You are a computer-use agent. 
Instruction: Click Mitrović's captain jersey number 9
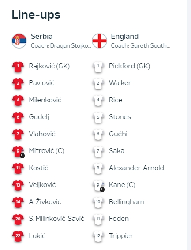(x=19, y=152)
